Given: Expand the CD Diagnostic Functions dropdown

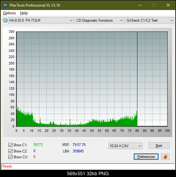Looking at the screenshot, I should [99, 21].
